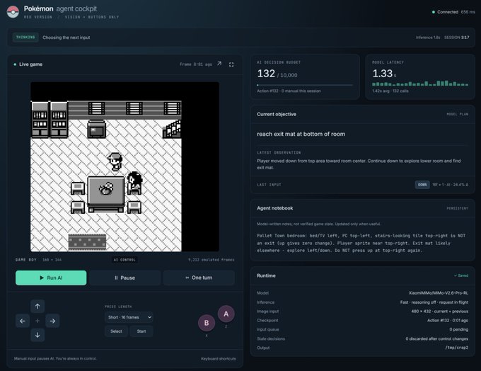The width and height of the screenshot is (481, 371).
Task: Click the THINKING status badge
Action: pos(25,37)
